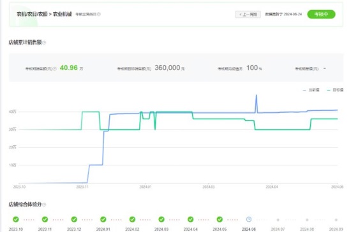
Task: Select the 农业机械 breadcrumb item
Action: pos(63,14)
